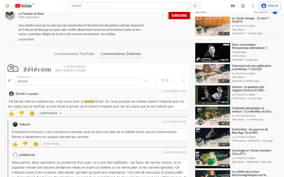The image size is (284, 177).
Task: Subscribe to La Tronche en Biais
Action: click(x=179, y=15)
